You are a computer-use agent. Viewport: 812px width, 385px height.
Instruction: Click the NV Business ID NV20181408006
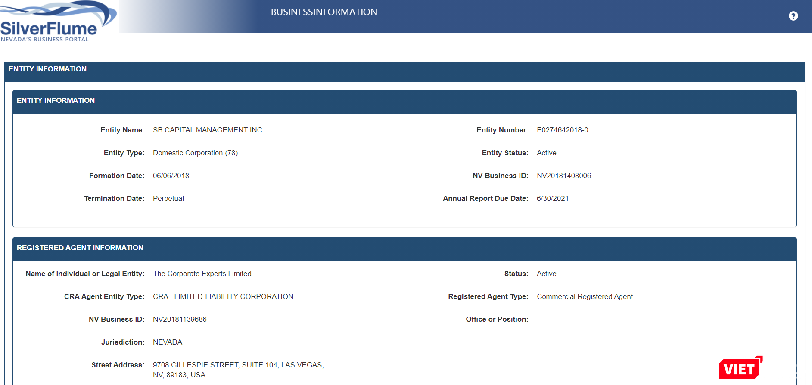coord(563,176)
